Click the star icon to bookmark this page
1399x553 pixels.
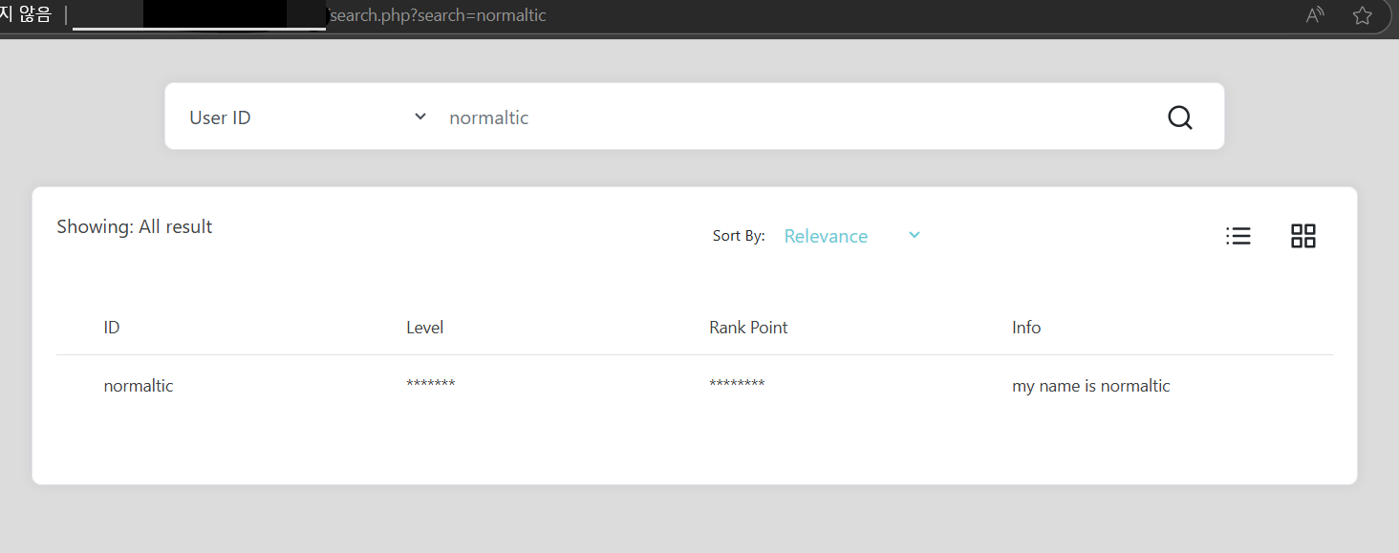[1361, 15]
